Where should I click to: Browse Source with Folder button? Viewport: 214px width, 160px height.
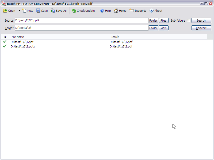pos(153,21)
